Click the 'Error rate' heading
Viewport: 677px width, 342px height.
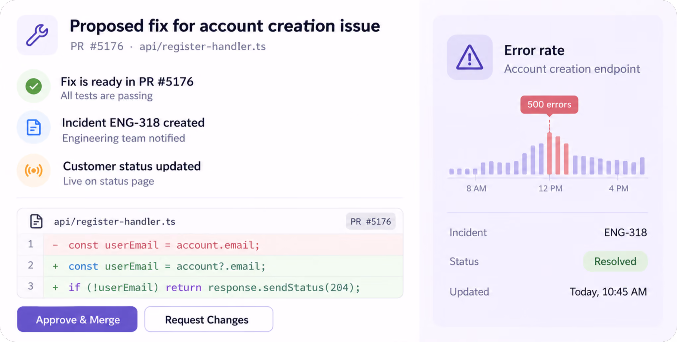pyautogui.click(x=534, y=50)
